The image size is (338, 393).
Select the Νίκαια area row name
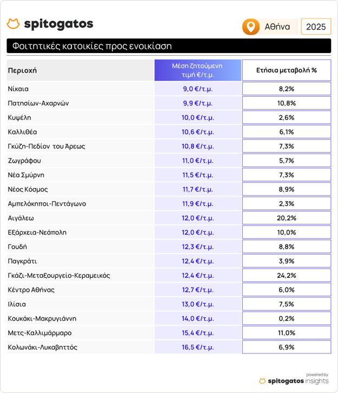point(18,89)
